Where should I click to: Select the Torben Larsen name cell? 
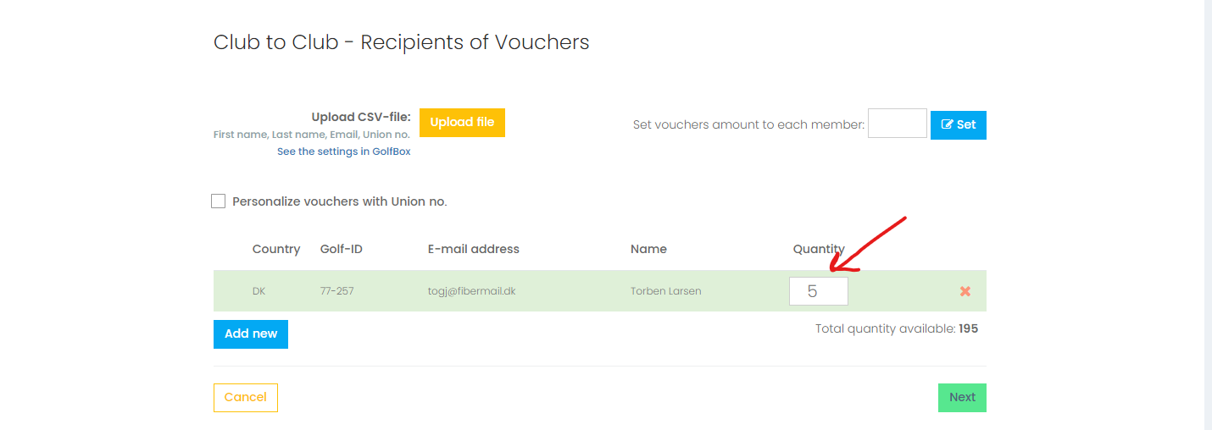click(x=666, y=291)
